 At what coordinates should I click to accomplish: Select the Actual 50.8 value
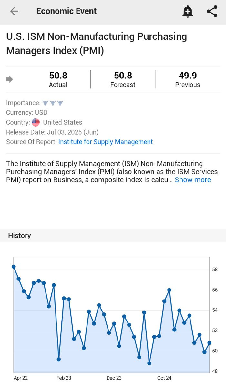tap(58, 76)
